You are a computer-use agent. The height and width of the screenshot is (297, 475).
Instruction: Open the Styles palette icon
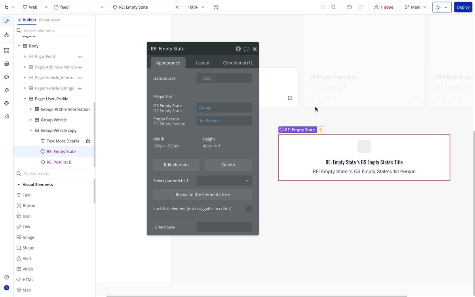[7, 77]
